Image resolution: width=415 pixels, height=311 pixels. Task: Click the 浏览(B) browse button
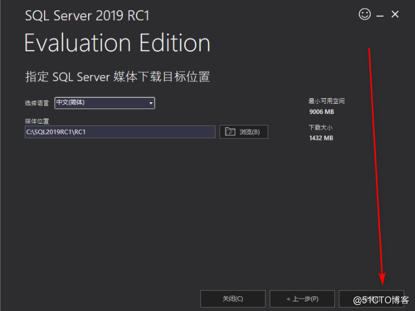[244, 132]
